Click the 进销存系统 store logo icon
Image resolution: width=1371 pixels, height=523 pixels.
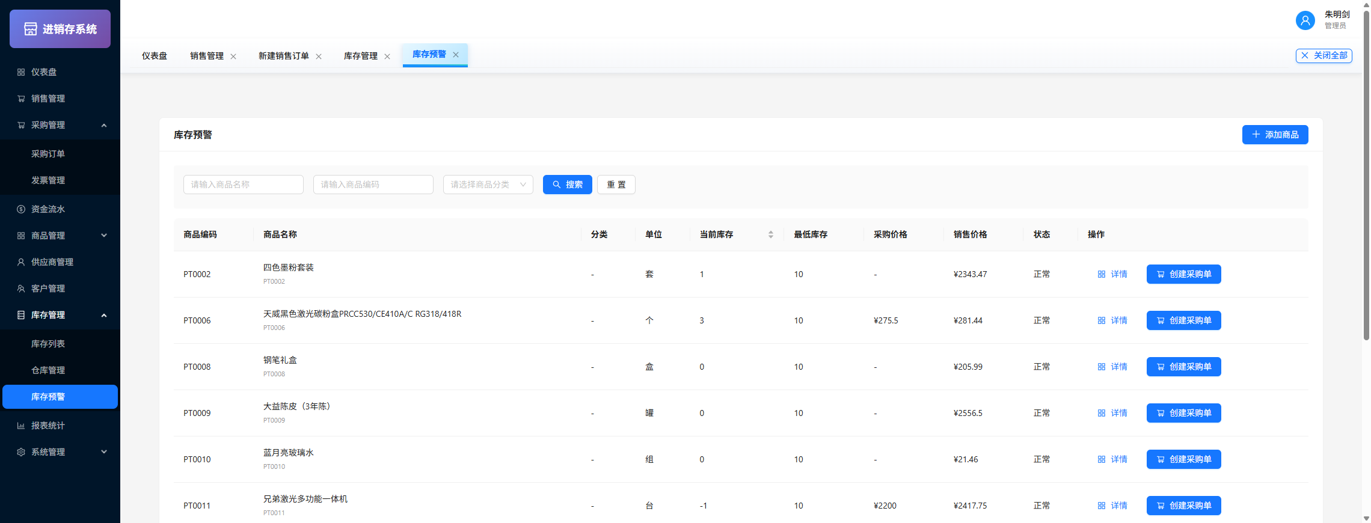click(x=31, y=29)
